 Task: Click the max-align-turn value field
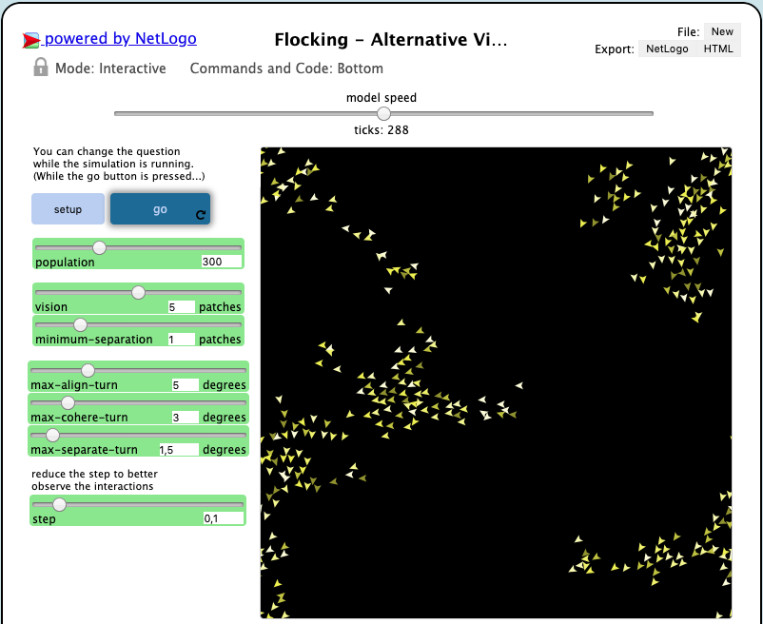click(185, 385)
